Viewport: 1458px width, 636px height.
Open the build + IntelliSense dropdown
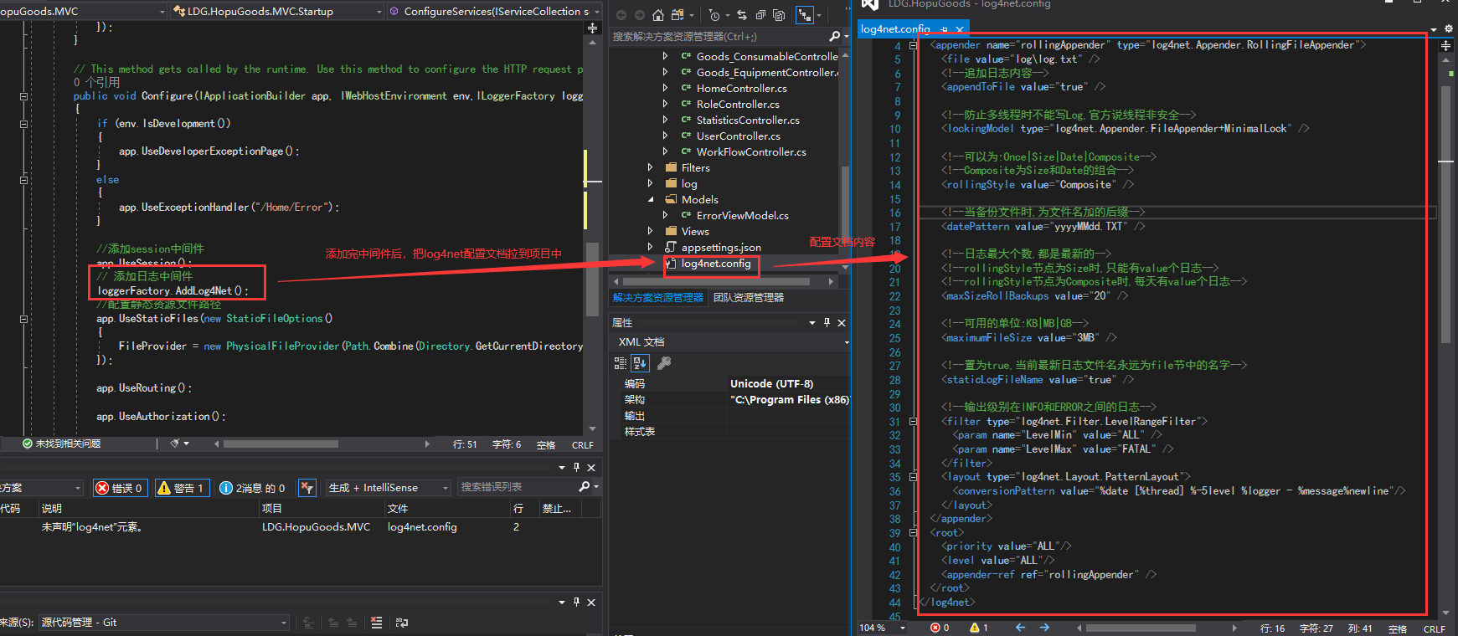[388, 488]
